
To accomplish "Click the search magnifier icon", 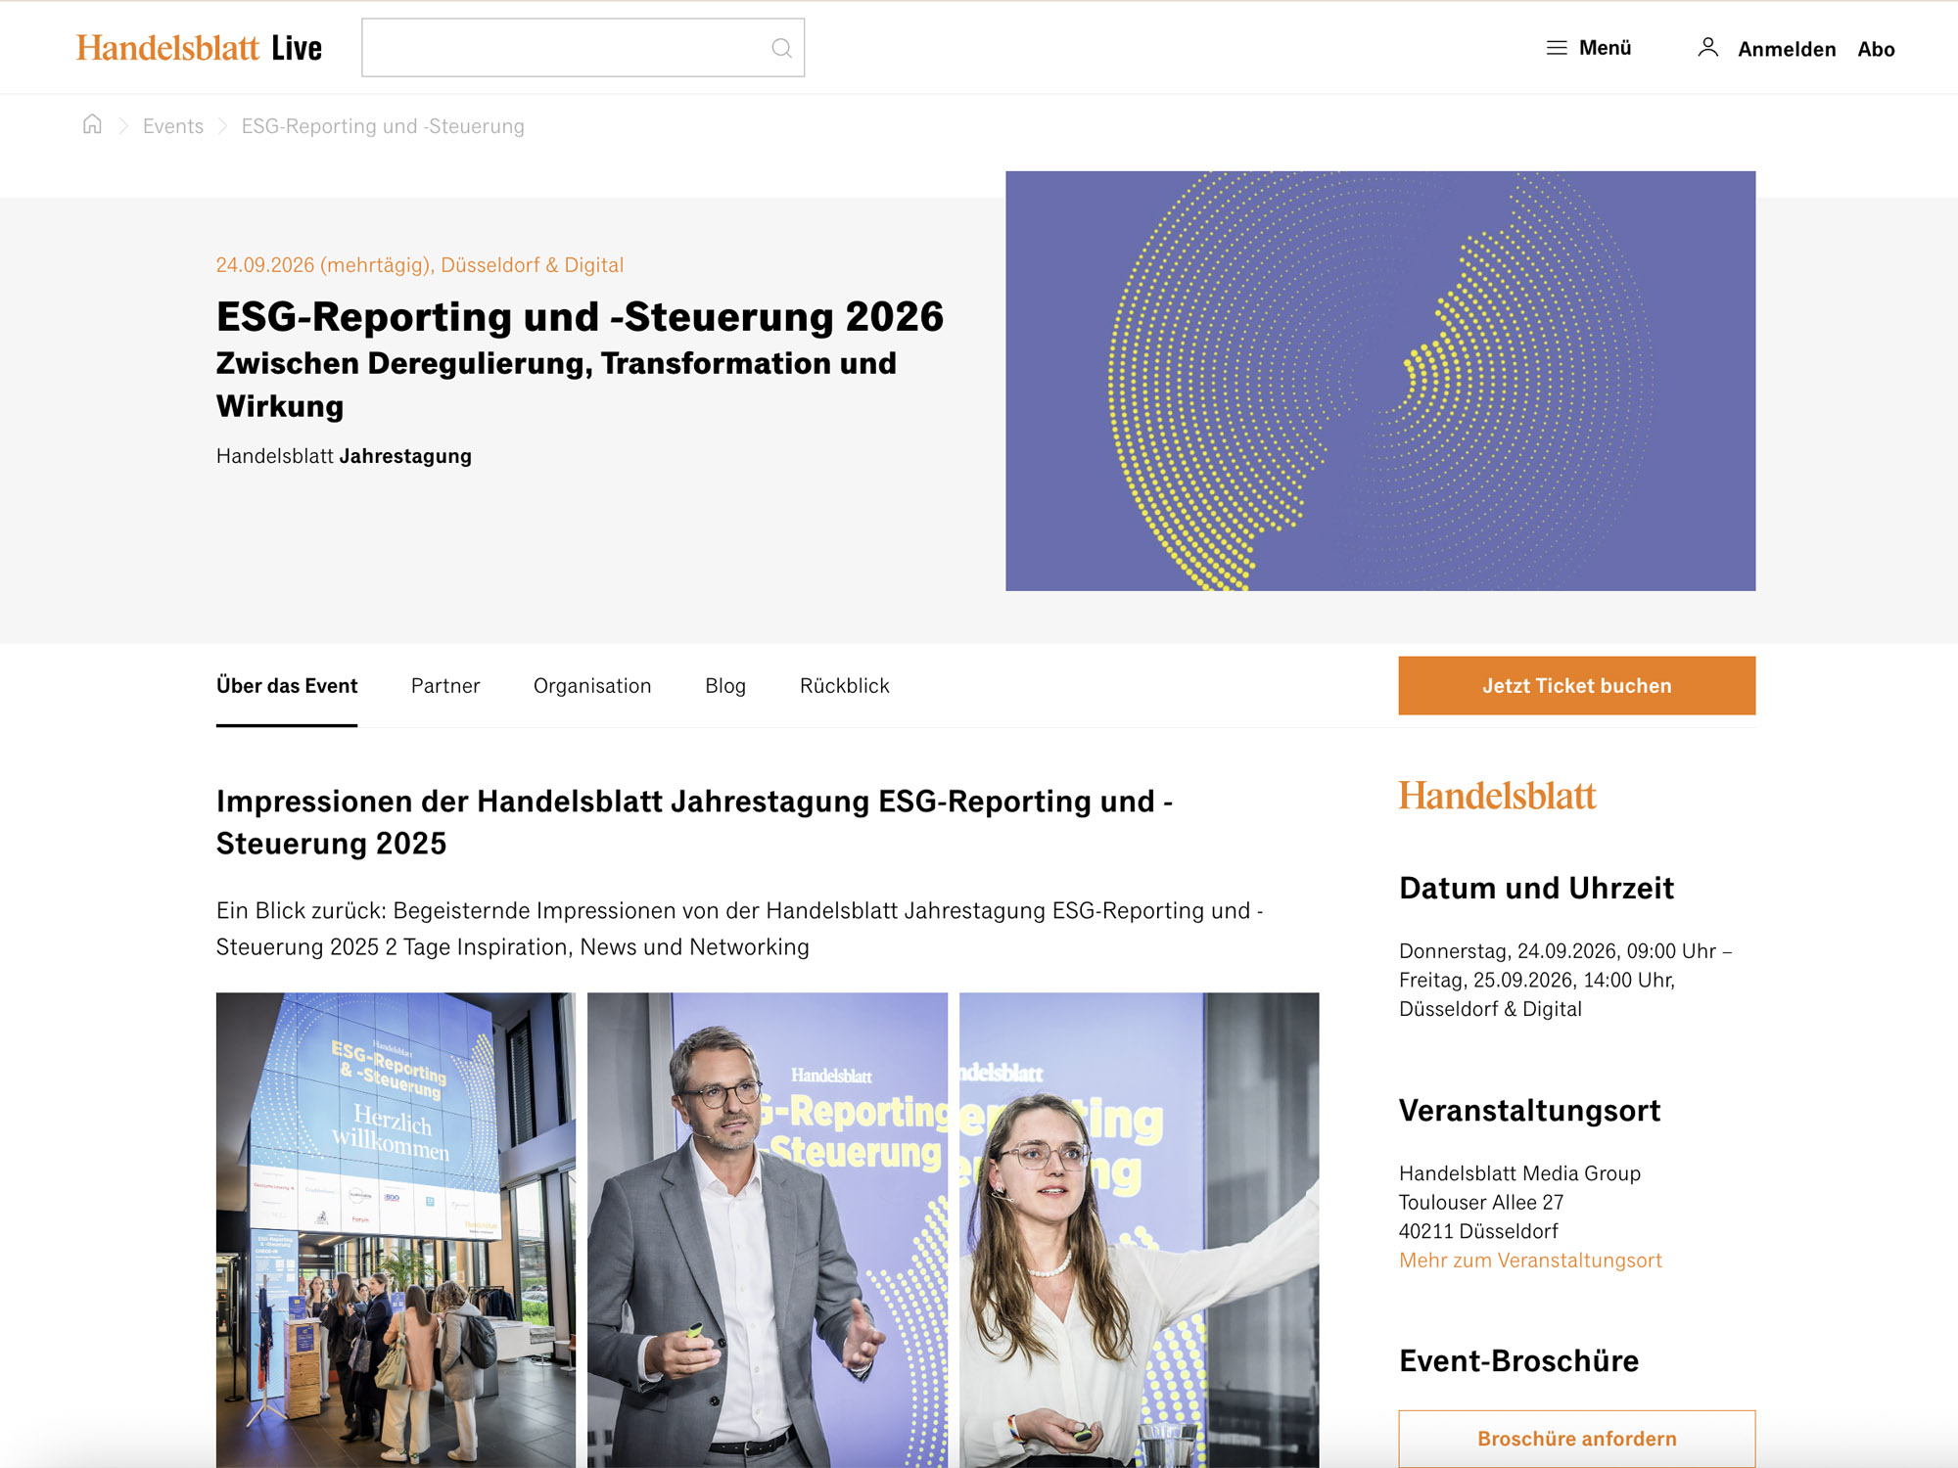I will pos(780,47).
